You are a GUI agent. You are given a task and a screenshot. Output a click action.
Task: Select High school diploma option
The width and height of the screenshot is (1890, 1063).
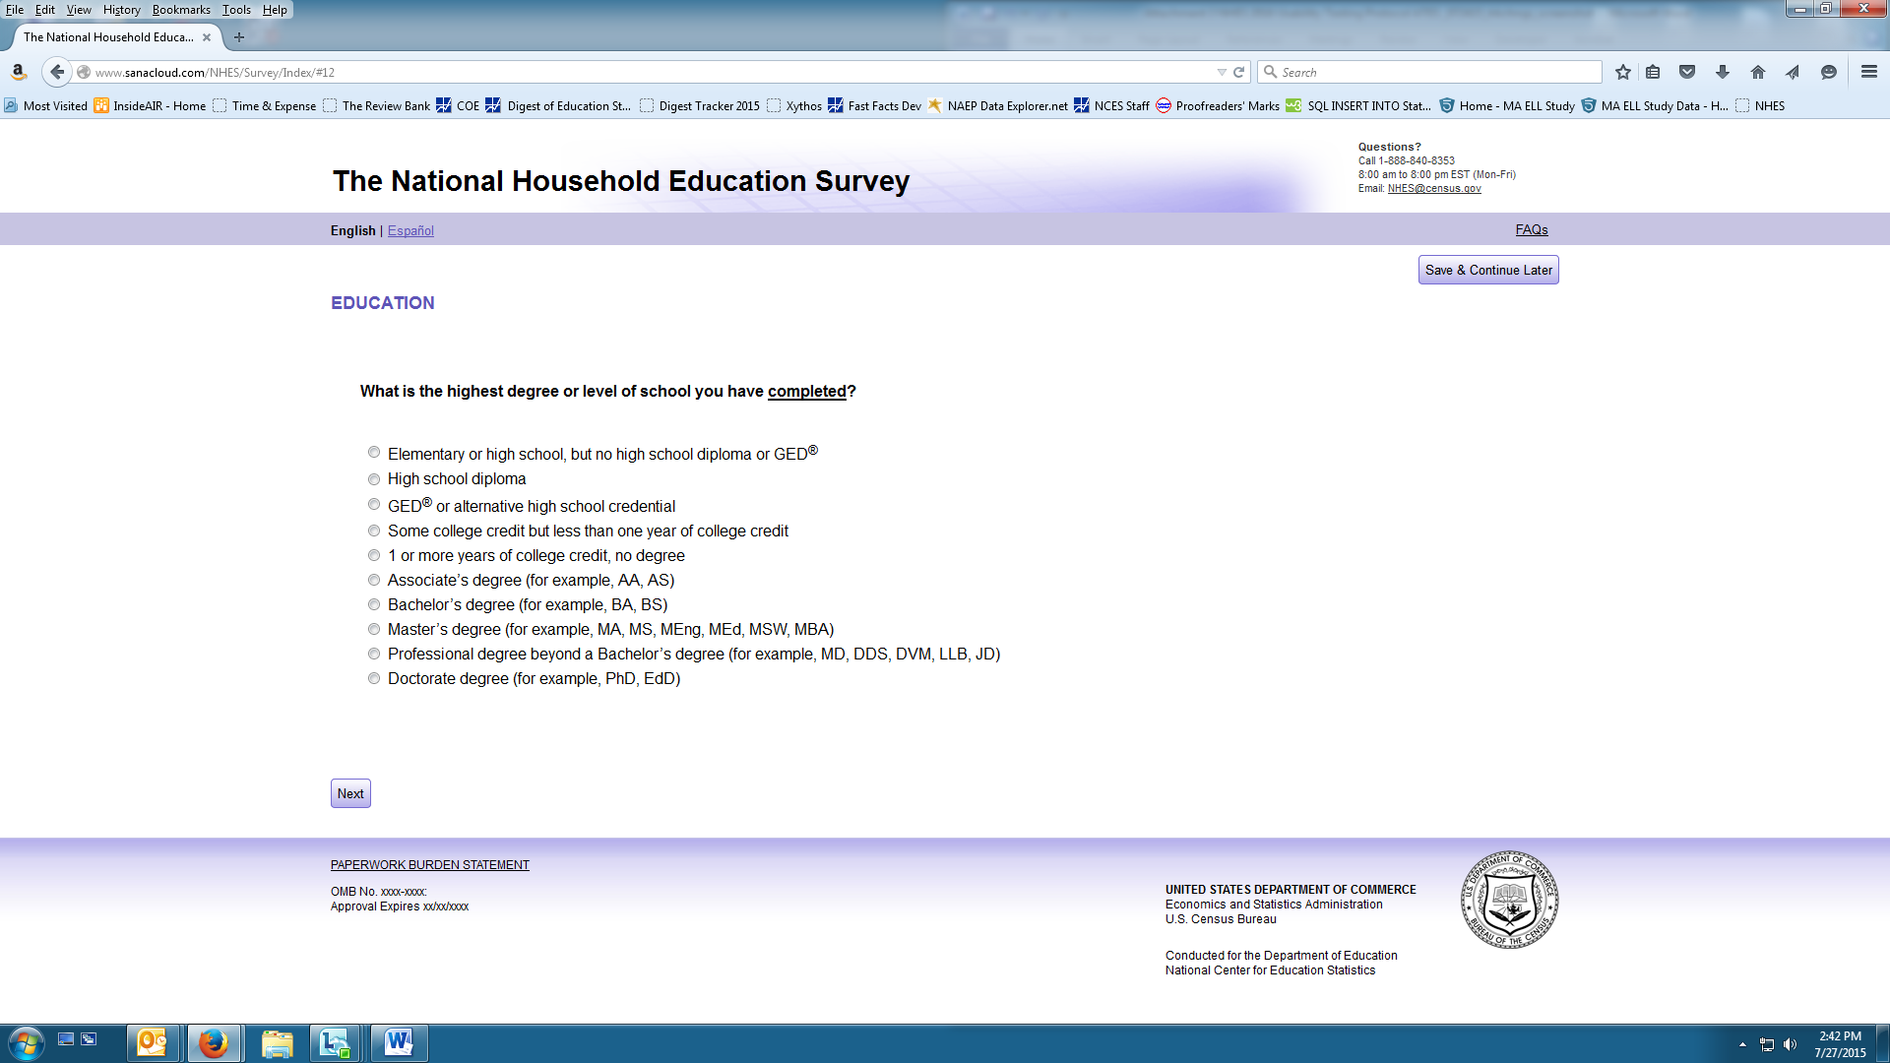tap(374, 479)
